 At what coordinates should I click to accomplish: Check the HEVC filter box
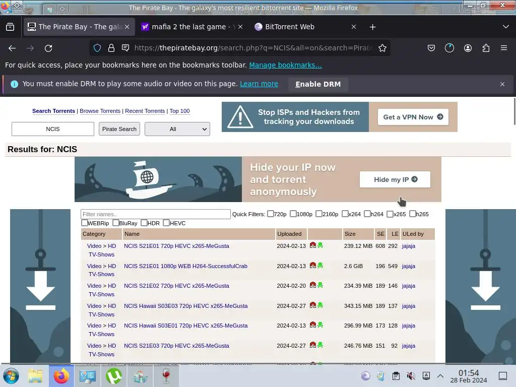tap(166, 223)
